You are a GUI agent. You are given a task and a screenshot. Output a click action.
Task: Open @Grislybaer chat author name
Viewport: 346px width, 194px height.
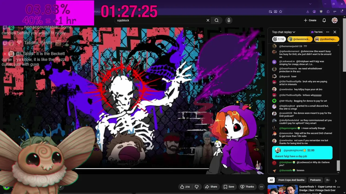coord(286,162)
